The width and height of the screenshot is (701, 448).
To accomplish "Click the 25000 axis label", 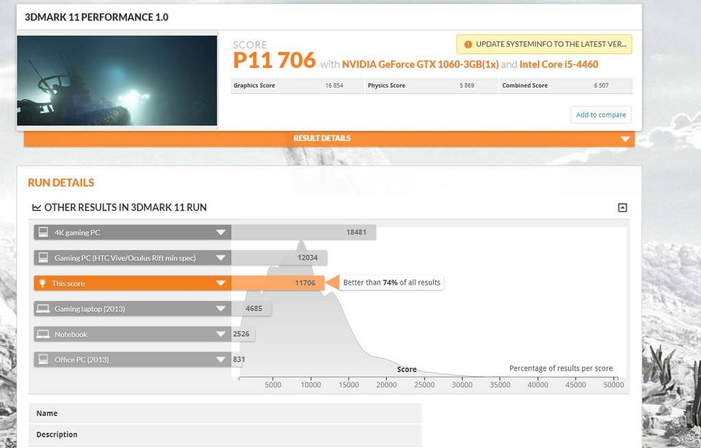I will (x=424, y=384).
